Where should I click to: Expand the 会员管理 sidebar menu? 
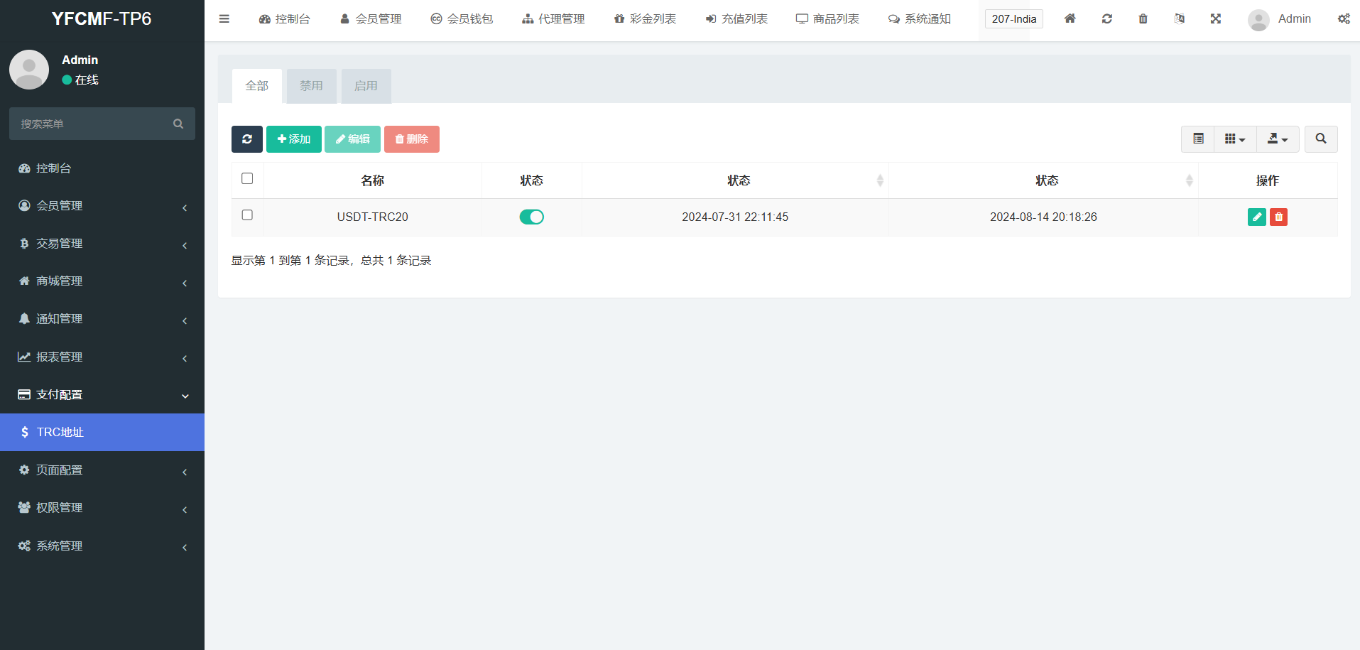tap(102, 206)
